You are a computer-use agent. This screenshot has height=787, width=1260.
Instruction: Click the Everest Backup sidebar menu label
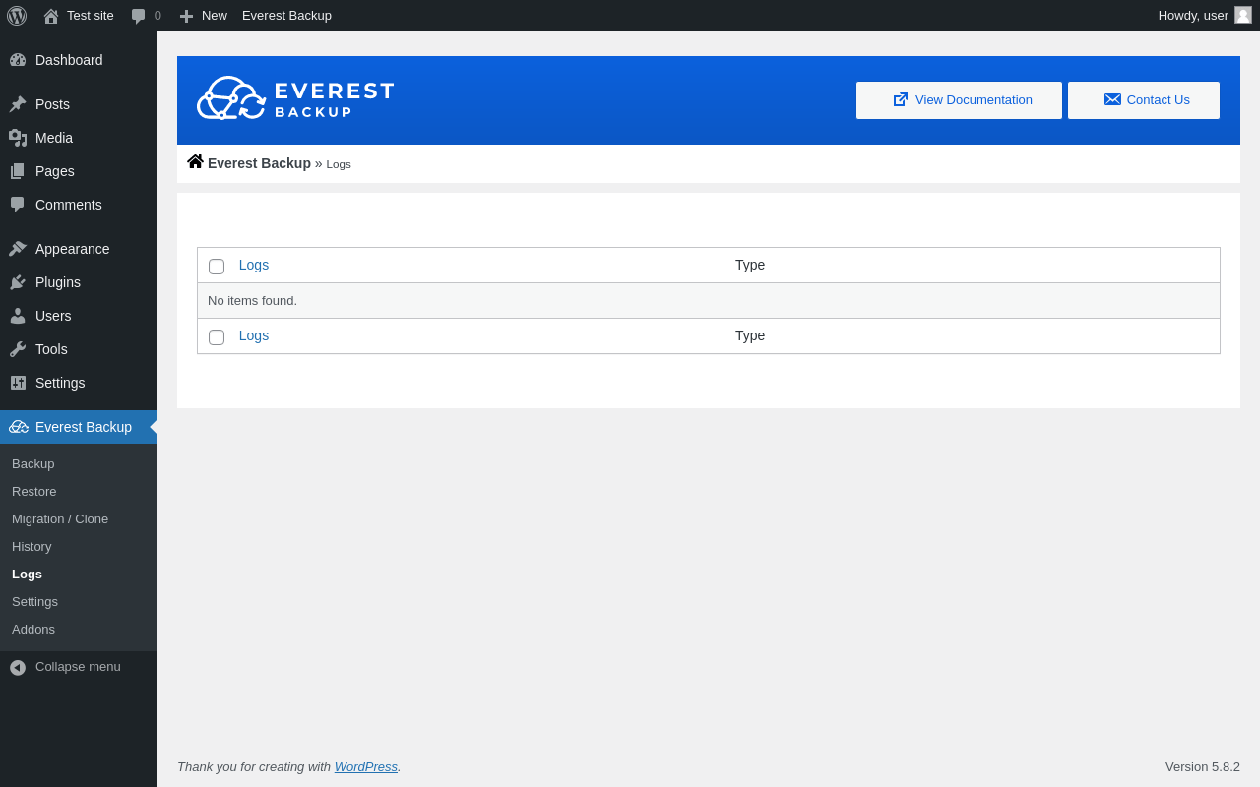[x=84, y=427]
